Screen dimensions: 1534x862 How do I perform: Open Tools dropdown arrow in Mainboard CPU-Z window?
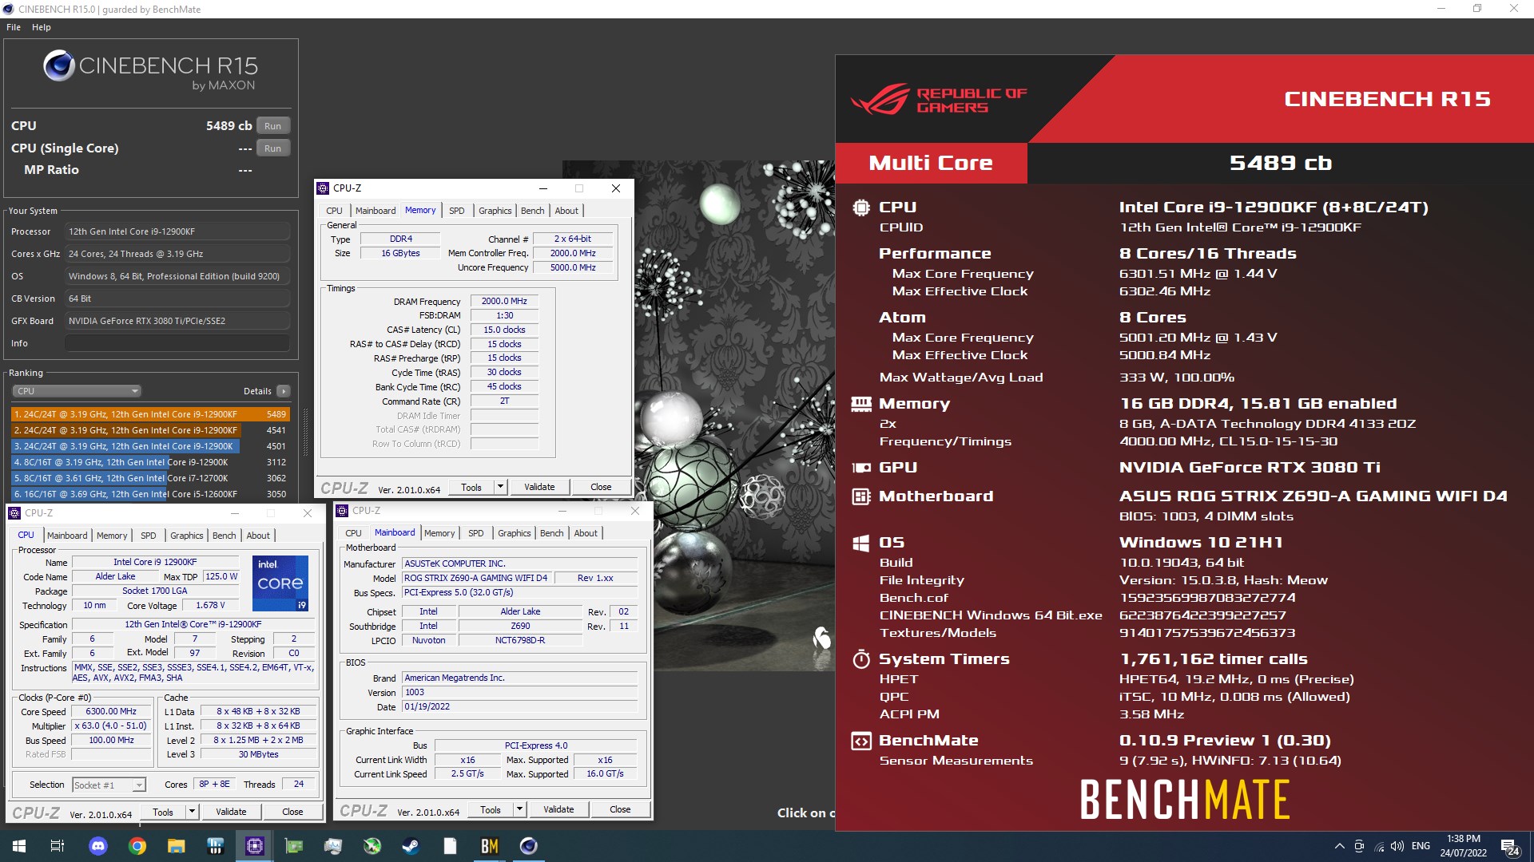click(x=520, y=809)
